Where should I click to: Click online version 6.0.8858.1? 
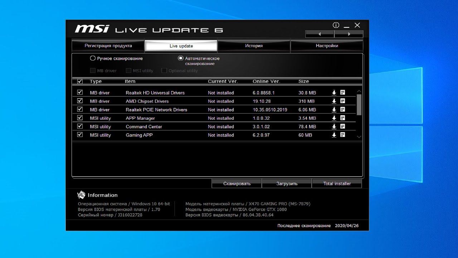point(264,93)
